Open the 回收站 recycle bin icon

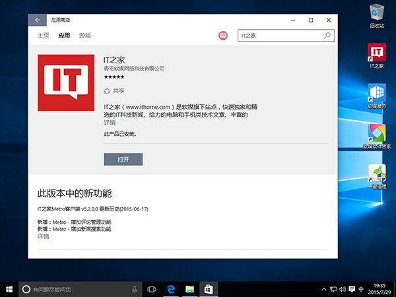377,12
